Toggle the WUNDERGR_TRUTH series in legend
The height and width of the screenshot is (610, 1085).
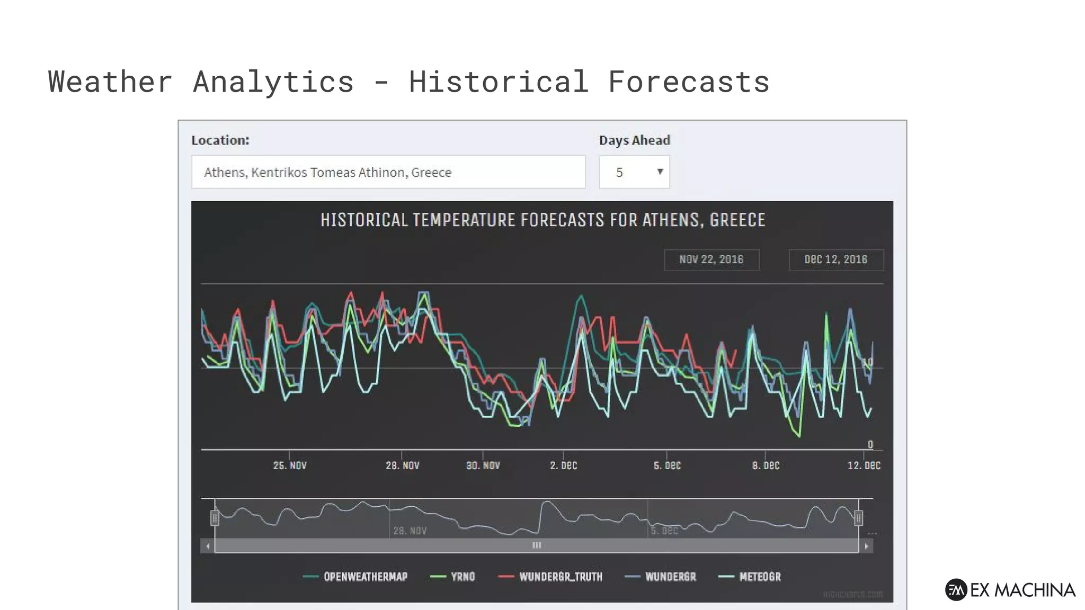click(550, 577)
